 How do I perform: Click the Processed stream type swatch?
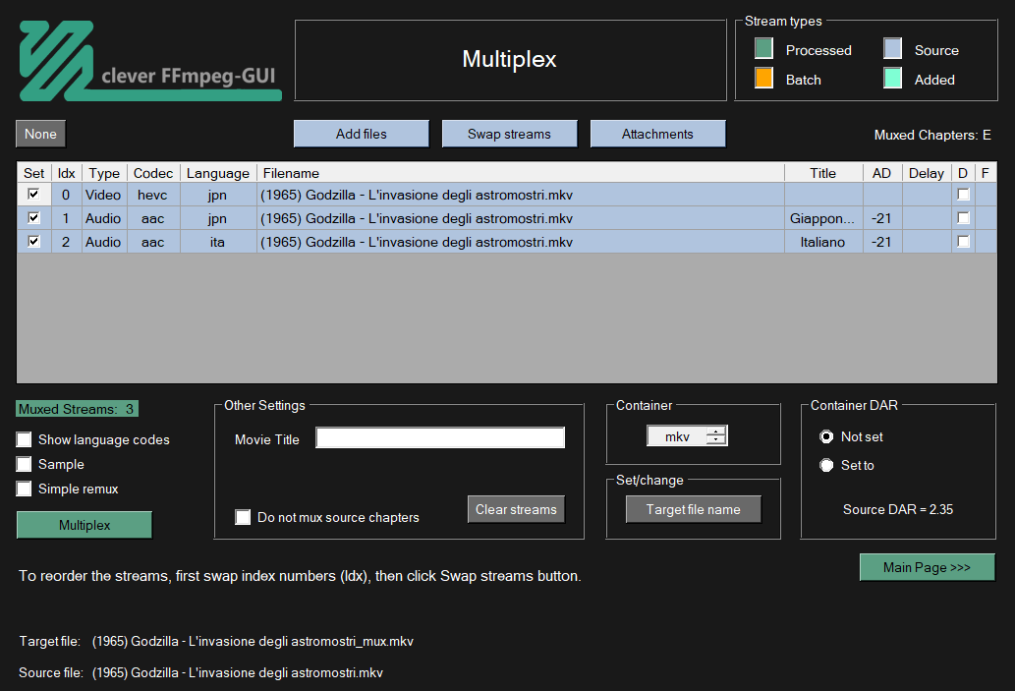point(764,50)
